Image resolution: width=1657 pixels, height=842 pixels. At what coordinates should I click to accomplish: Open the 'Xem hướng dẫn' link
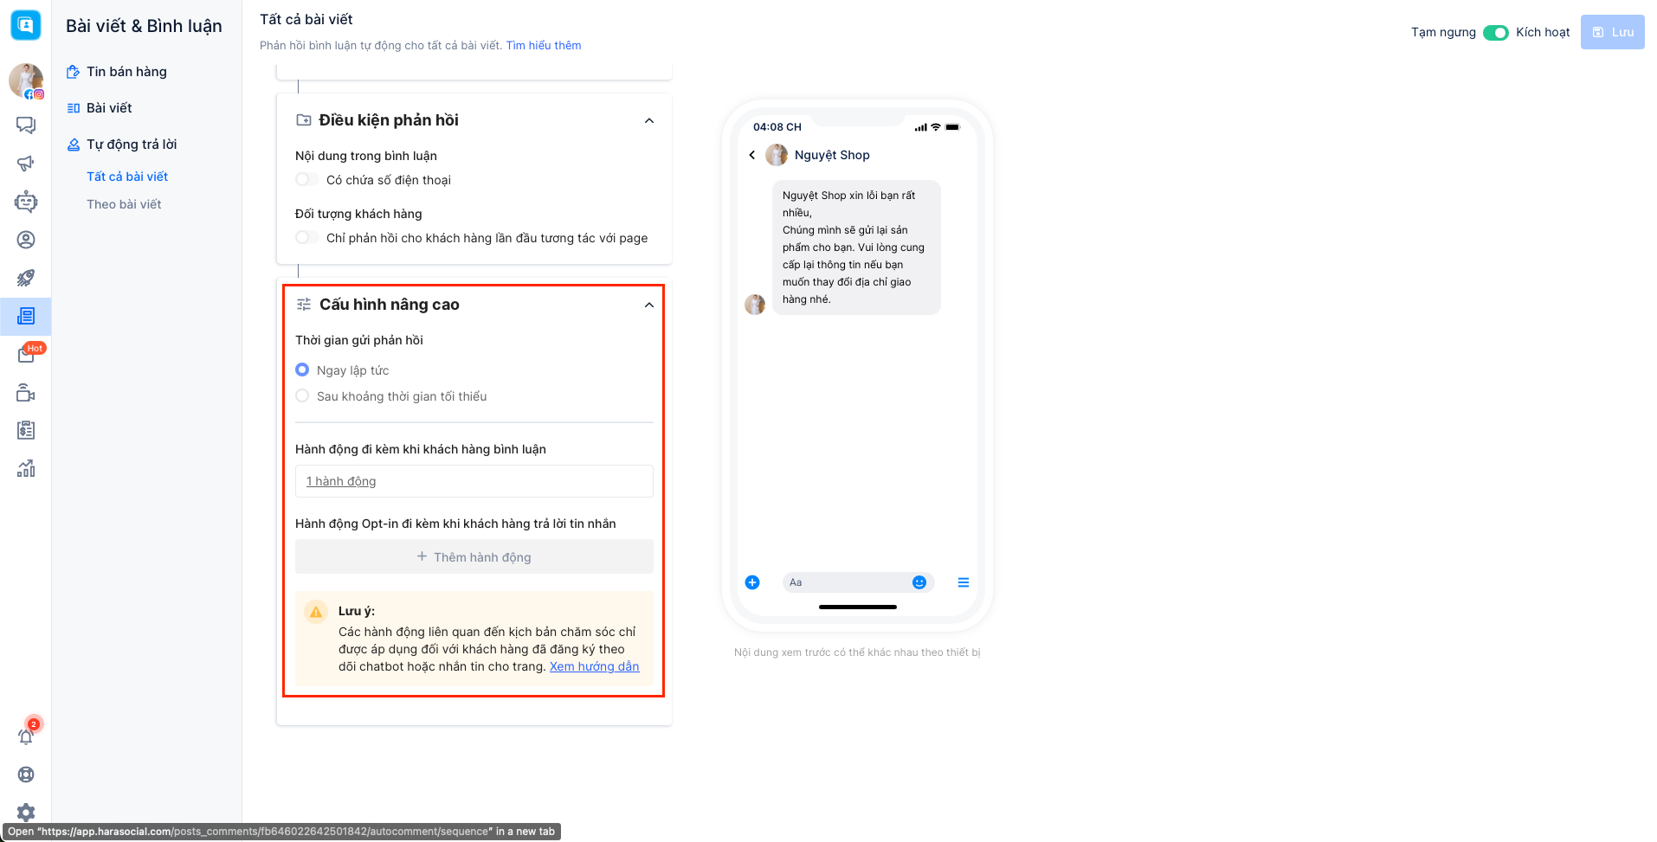coord(594,666)
